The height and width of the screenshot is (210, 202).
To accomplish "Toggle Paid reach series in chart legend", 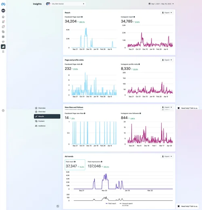I will [111, 204].
